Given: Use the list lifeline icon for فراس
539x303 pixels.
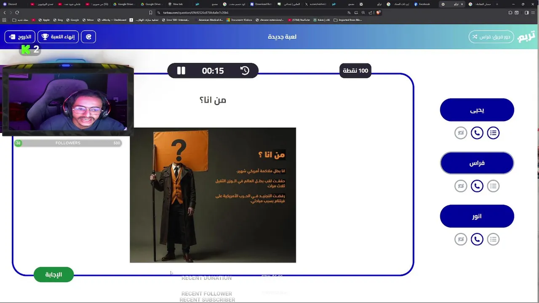Looking at the screenshot, I should tap(493, 186).
